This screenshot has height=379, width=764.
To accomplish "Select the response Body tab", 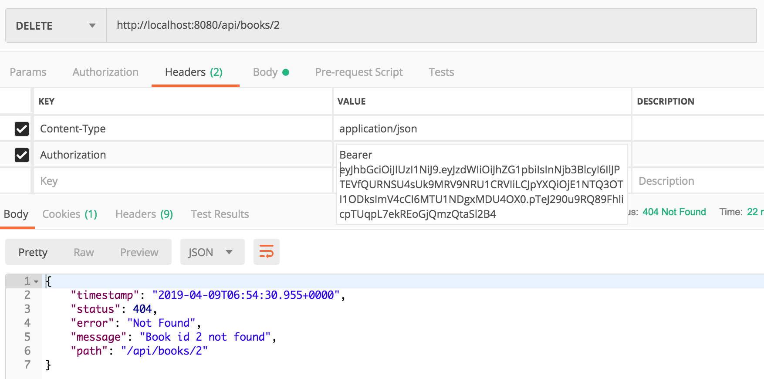I will 16,214.
